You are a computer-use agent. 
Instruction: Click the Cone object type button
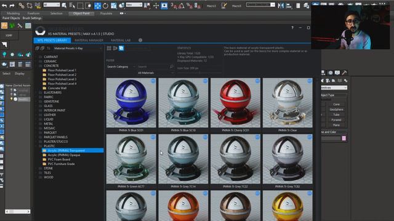(336, 104)
